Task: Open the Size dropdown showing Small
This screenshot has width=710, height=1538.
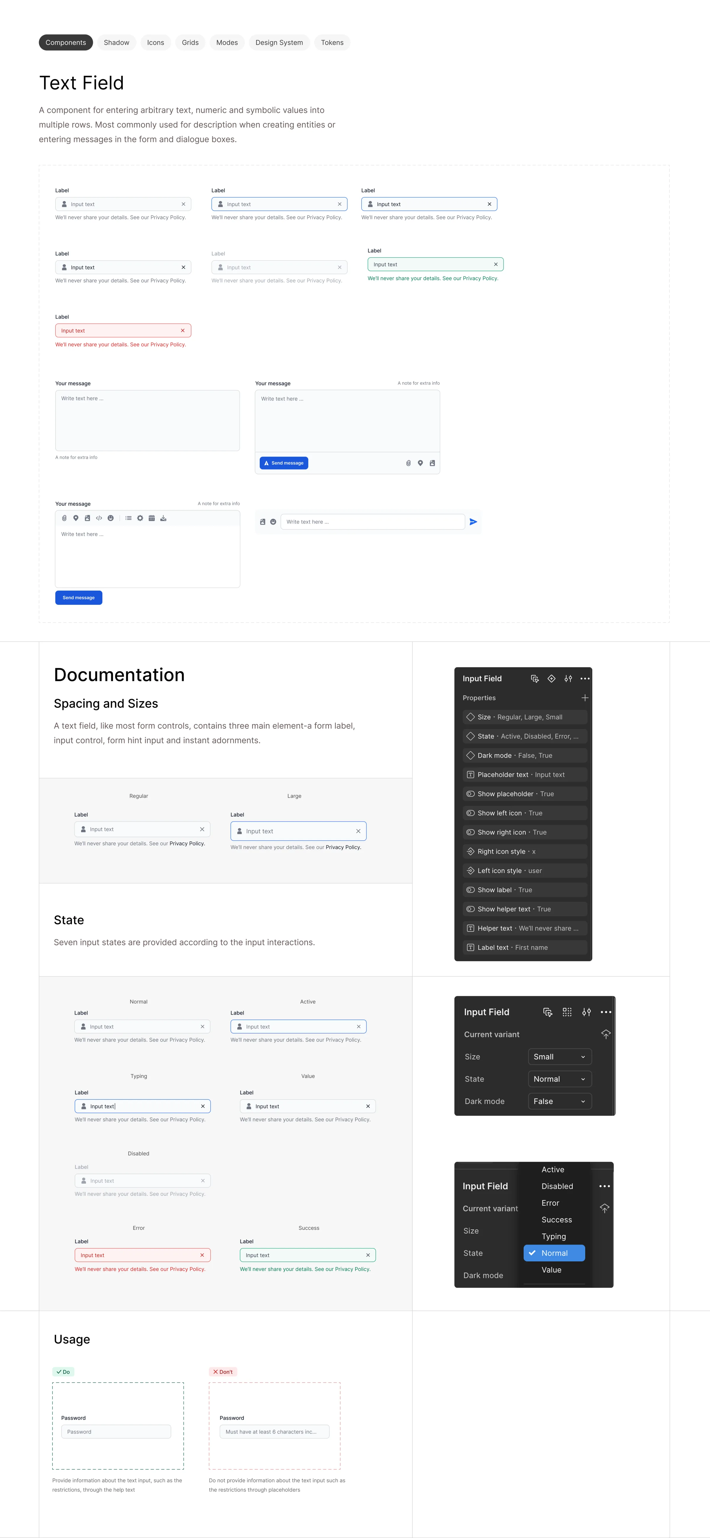Action: point(560,1057)
